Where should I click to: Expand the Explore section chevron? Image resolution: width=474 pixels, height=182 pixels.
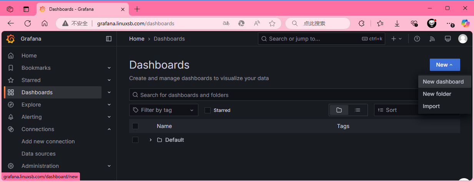109,105
